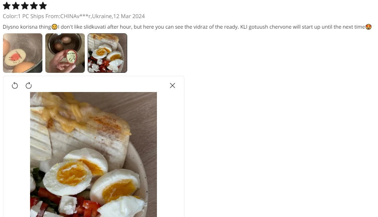Open thumbnail of egg timer in pot
This screenshot has height=217, width=378.
[23, 53]
